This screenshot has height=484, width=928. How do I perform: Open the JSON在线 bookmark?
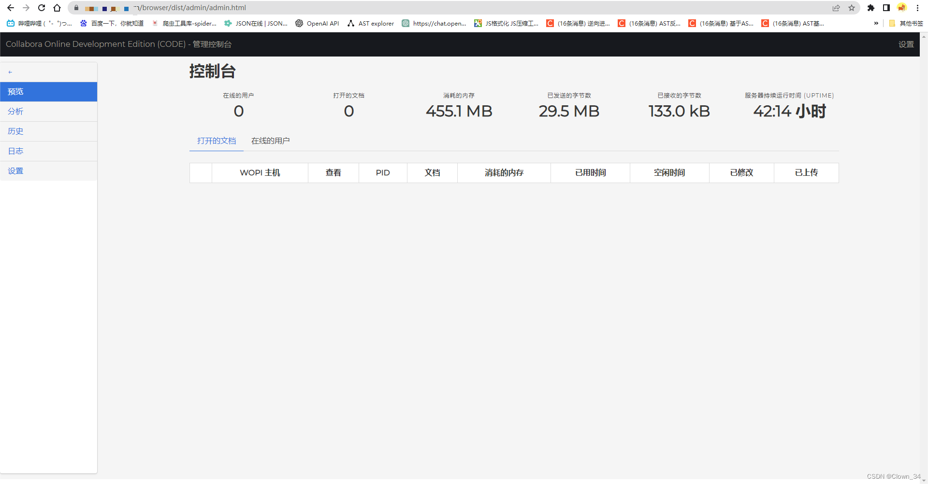[256, 23]
